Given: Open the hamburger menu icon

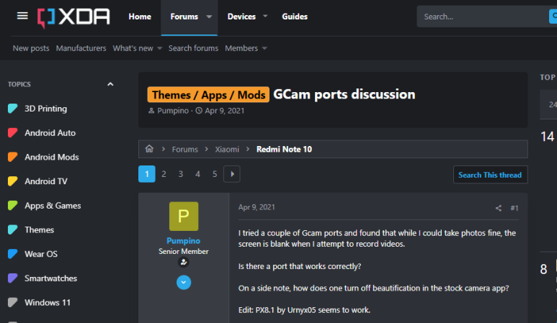Looking at the screenshot, I should pos(22,16).
